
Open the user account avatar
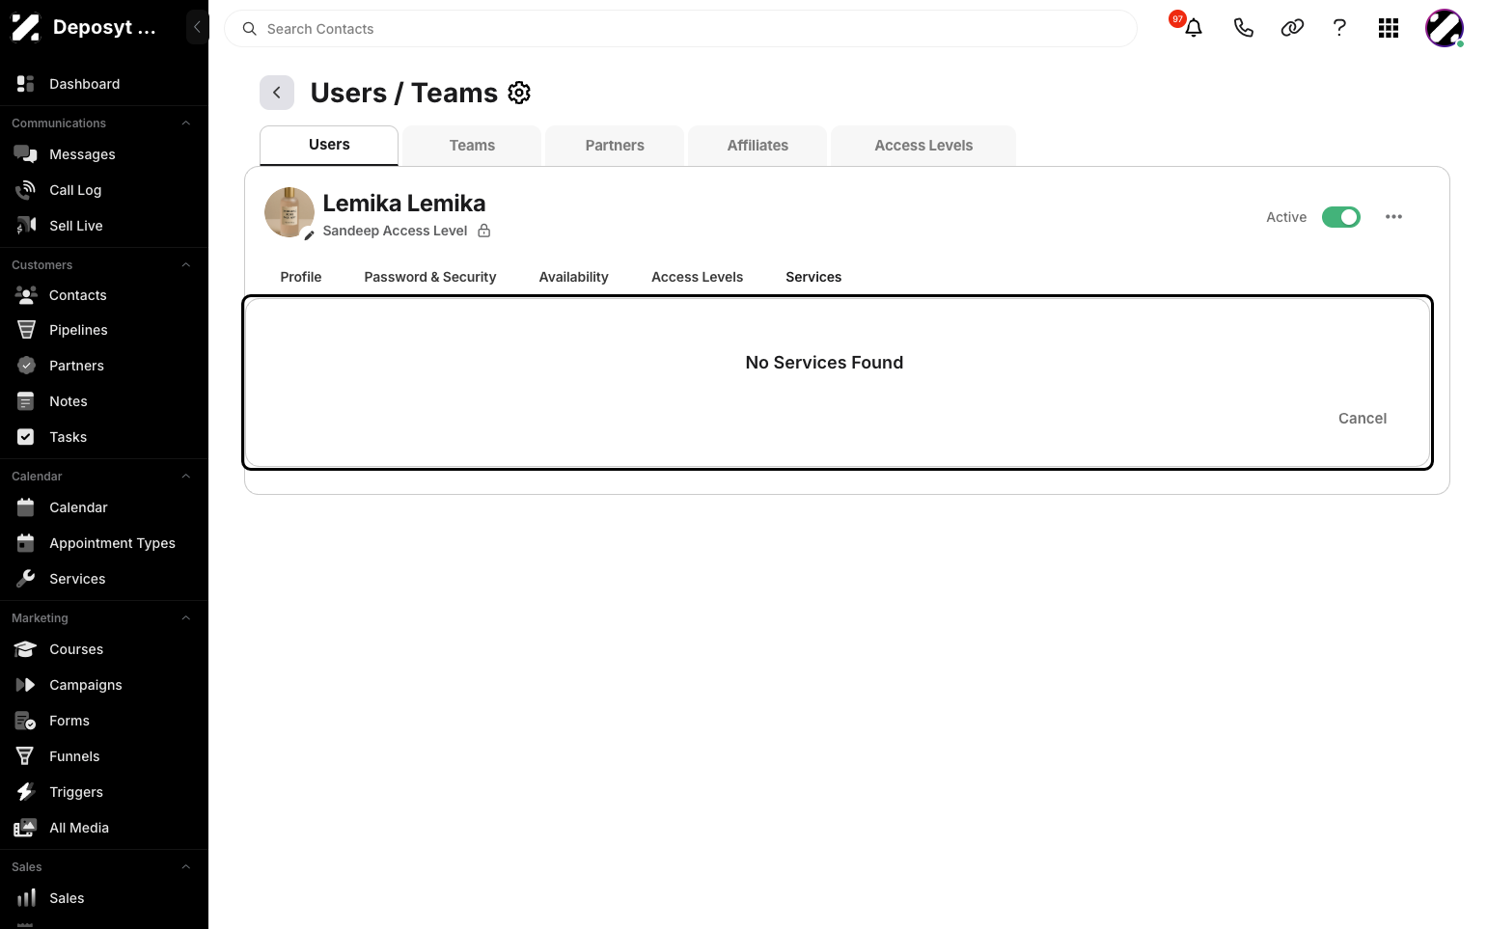coord(1445,28)
